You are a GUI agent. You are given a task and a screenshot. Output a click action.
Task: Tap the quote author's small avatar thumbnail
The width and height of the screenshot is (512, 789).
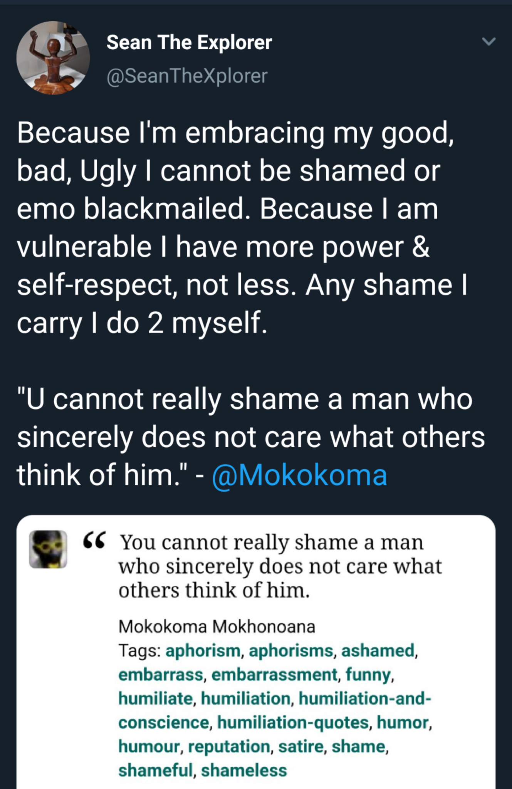[x=48, y=549]
